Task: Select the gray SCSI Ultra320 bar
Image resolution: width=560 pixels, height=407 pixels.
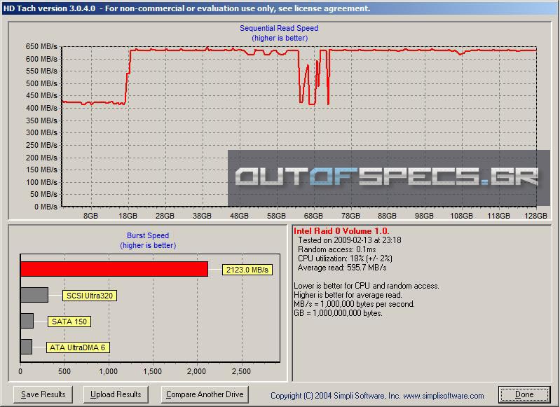Action: click(x=34, y=295)
